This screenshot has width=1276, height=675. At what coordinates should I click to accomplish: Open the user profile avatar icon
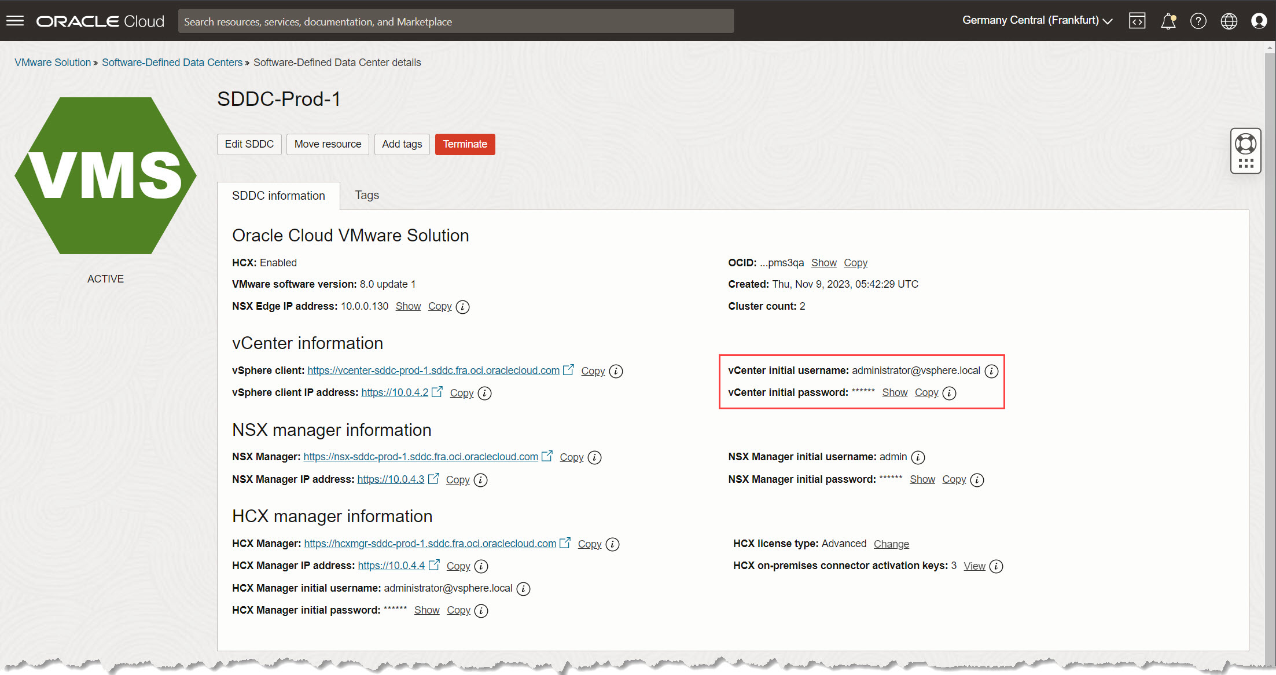[x=1259, y=21]
